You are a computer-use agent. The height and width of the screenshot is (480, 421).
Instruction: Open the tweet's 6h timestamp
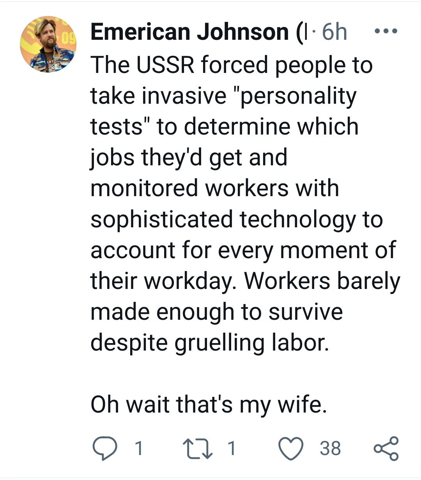334,32
